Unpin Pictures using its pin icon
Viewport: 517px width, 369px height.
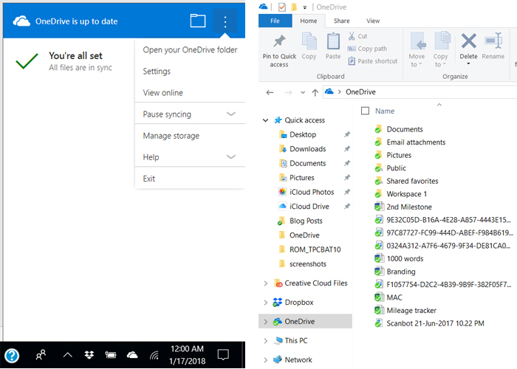(x=347, y=178)
